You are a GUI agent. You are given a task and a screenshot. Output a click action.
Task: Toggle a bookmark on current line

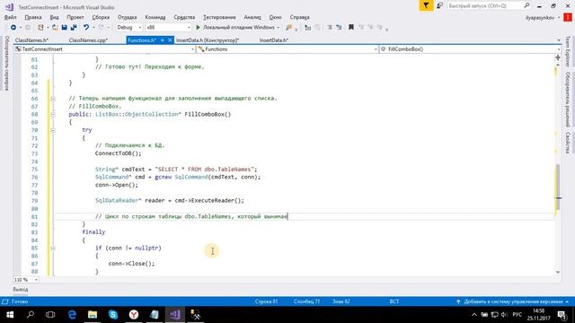click(351, 28)
